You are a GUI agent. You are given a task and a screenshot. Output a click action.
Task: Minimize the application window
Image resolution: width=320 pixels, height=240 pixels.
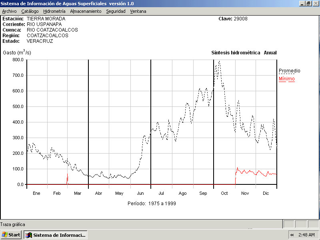[302, 3]
